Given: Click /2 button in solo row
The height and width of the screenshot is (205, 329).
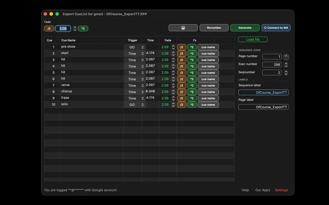Looking at the screenshot, I should point(182,105).
